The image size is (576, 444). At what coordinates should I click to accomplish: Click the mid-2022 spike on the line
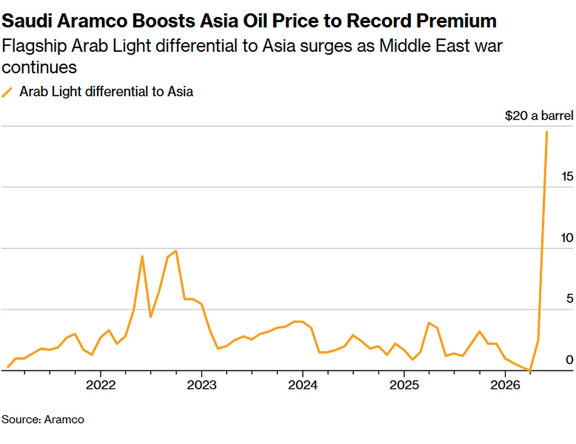coord(142,256)
